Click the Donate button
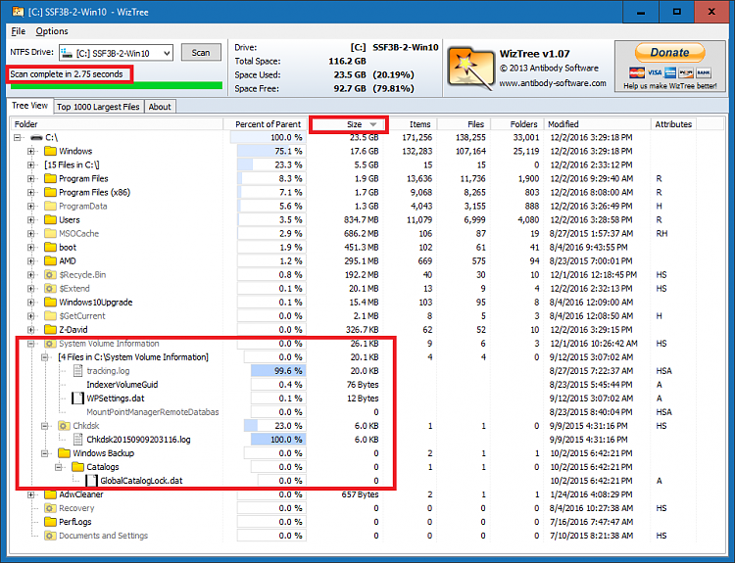 670,53
